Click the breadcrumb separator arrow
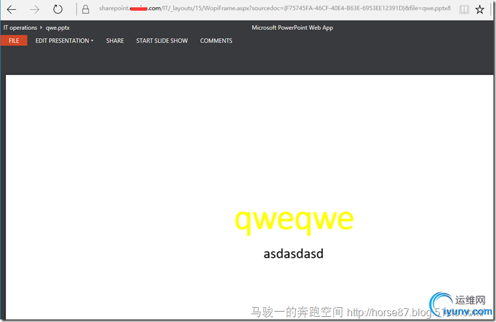 (x=41, y=27)
